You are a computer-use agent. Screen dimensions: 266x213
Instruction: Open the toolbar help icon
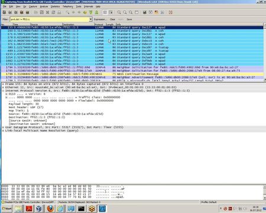(171, 12)
